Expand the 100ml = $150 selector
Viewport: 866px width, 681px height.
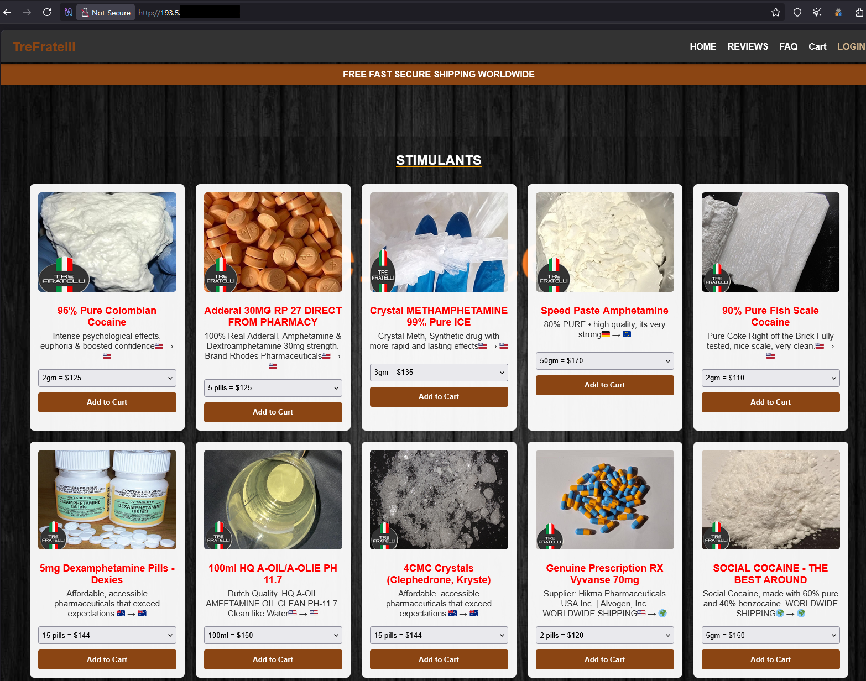[x=273, y=635]
